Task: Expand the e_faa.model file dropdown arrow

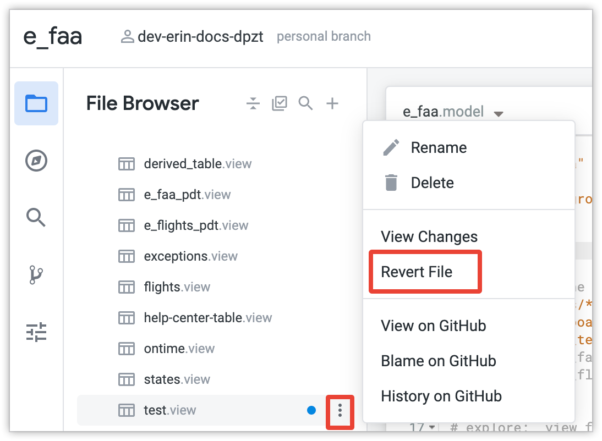Action: [499, 114]
